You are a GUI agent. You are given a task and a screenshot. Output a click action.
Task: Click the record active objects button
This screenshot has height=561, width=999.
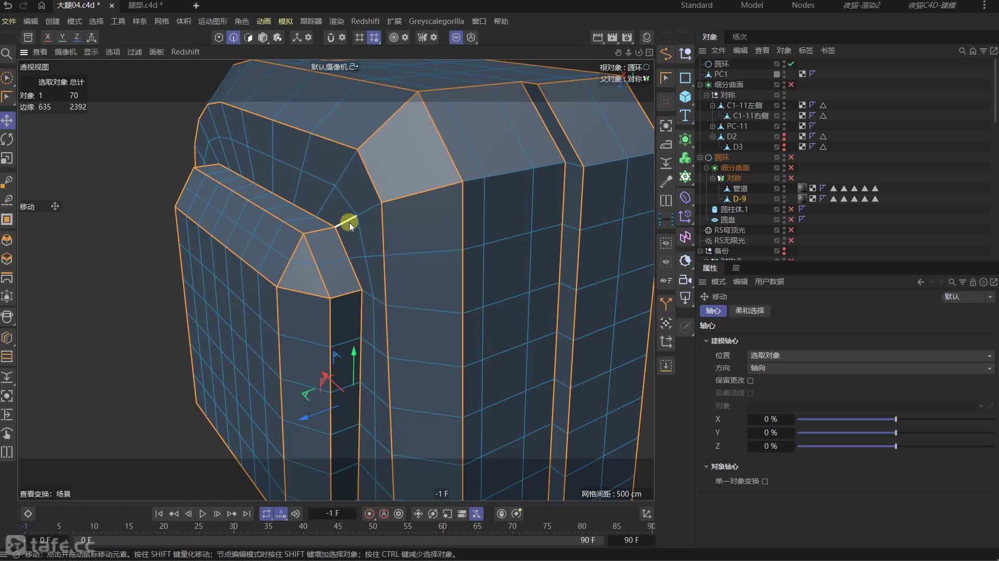pos(369,514)
